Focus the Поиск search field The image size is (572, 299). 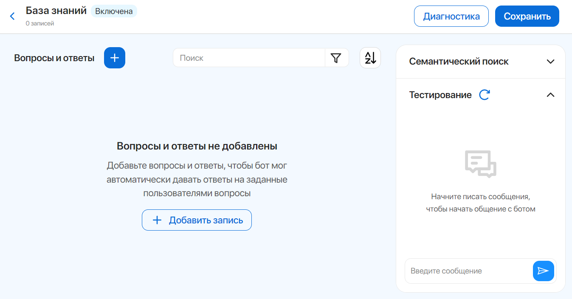[249, 58]
